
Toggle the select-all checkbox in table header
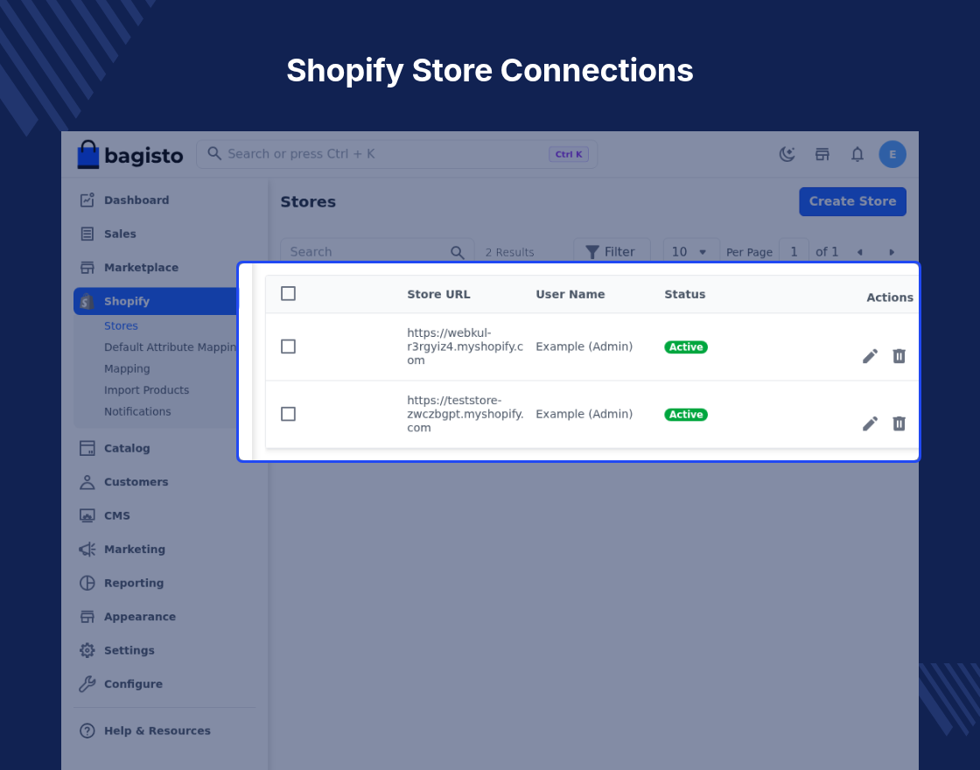coord(288,293)
